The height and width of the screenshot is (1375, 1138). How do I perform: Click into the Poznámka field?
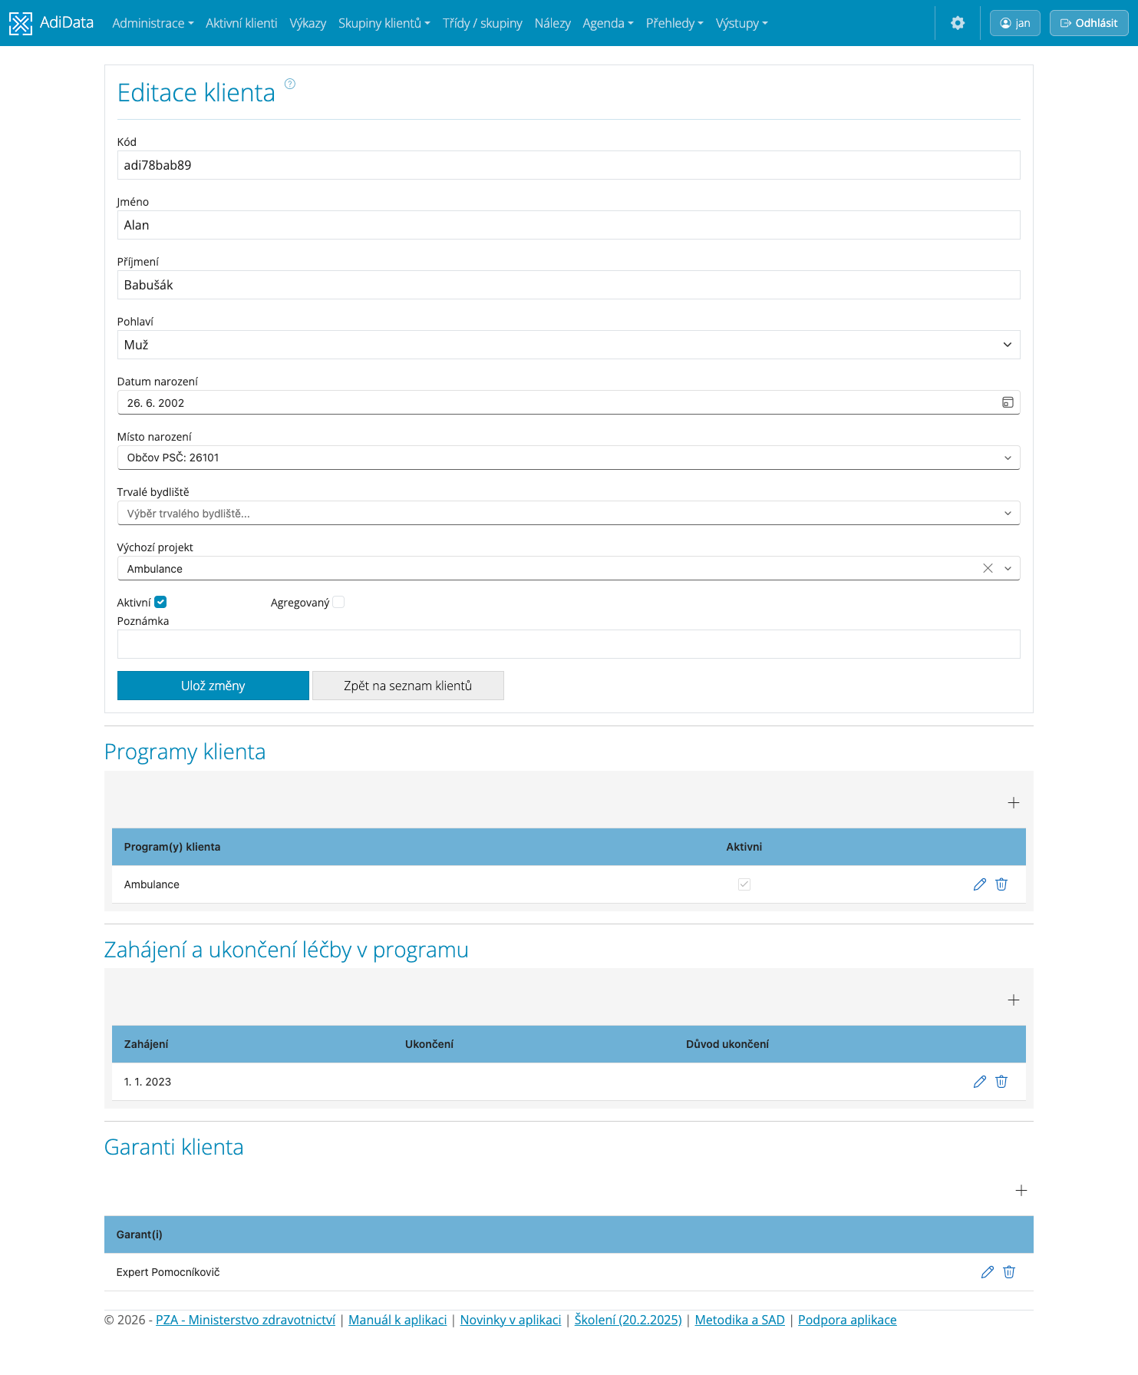point(569,644)
